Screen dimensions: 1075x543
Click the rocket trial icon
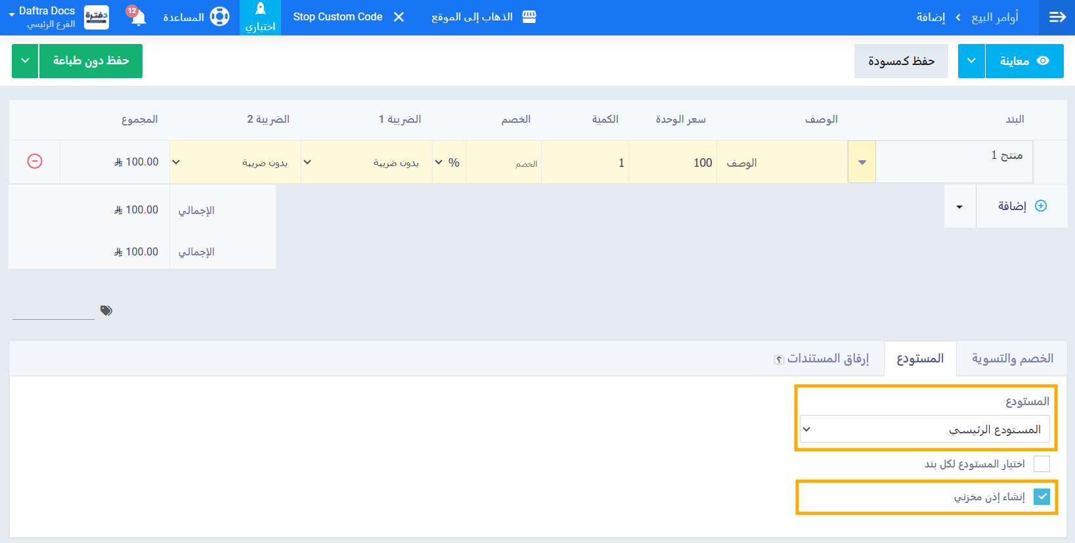click(x=260, y=9)
